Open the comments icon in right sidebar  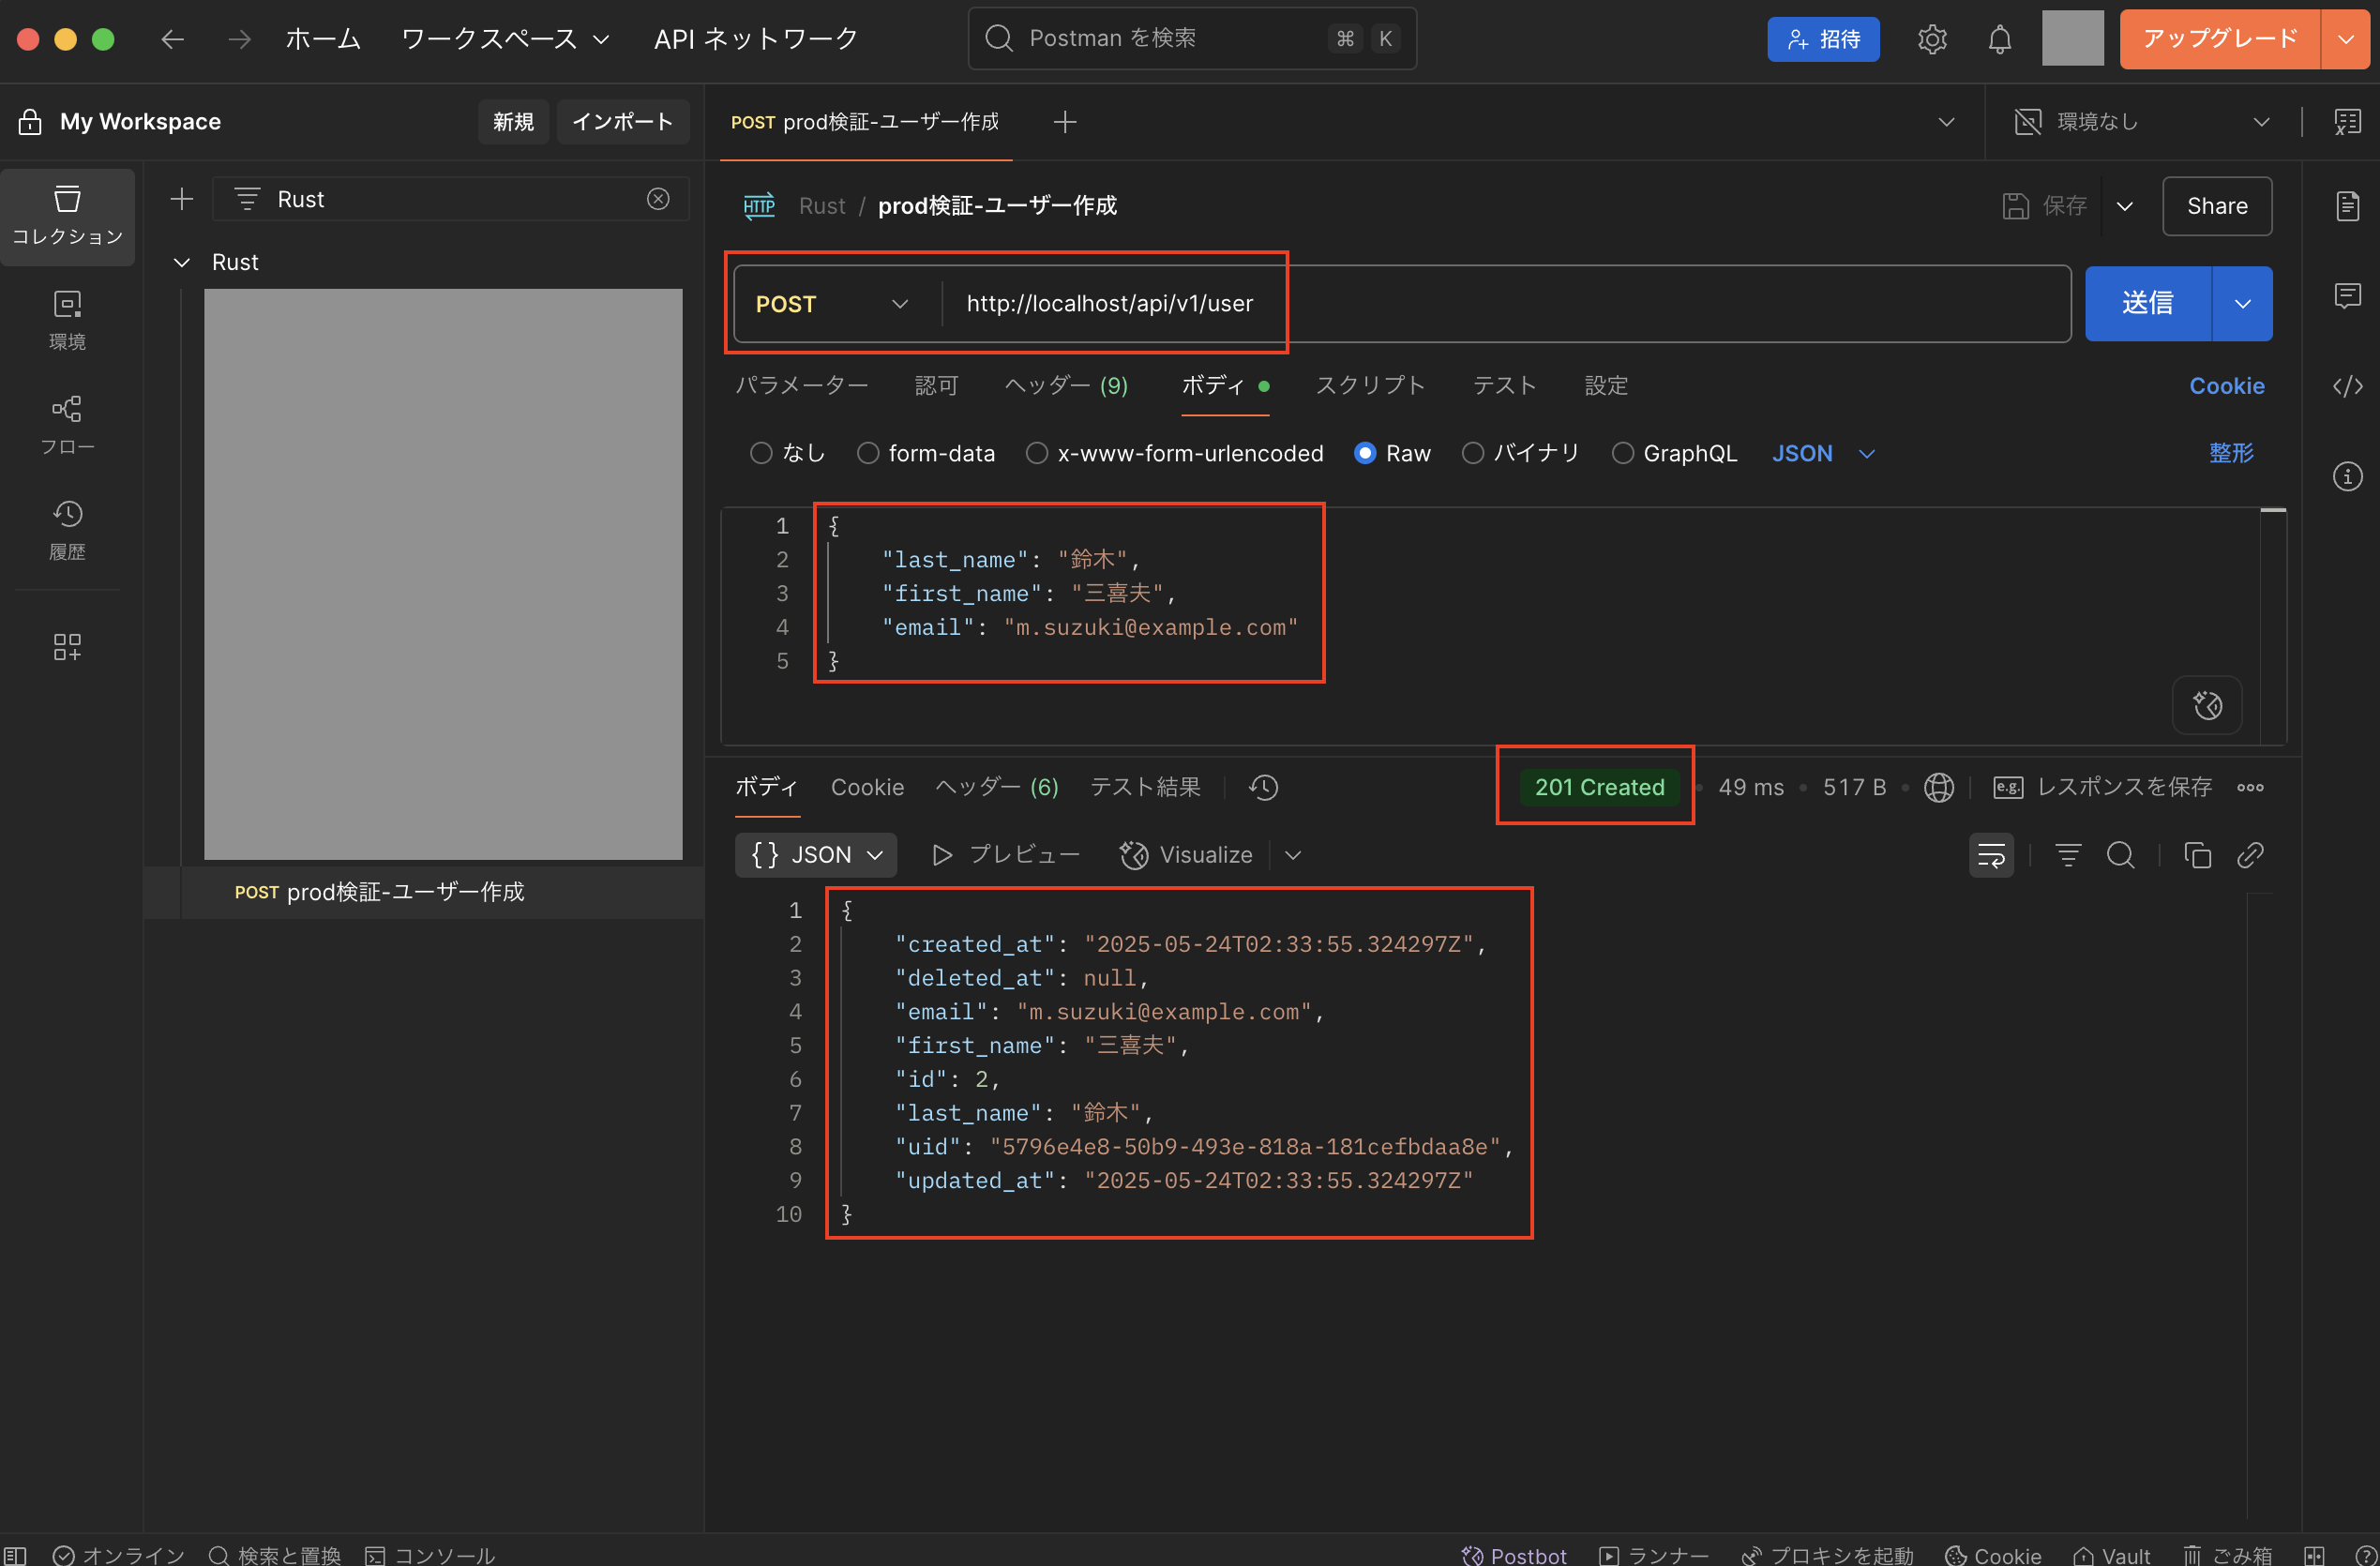click(x=2347, y=296)
